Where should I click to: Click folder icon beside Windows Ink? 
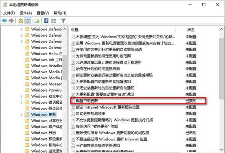click(27, 60)
